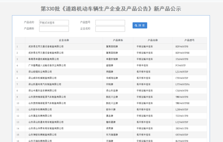
Task: Click brand 东方瑞捷牌 in row 15
Action: tap(112, 135)
